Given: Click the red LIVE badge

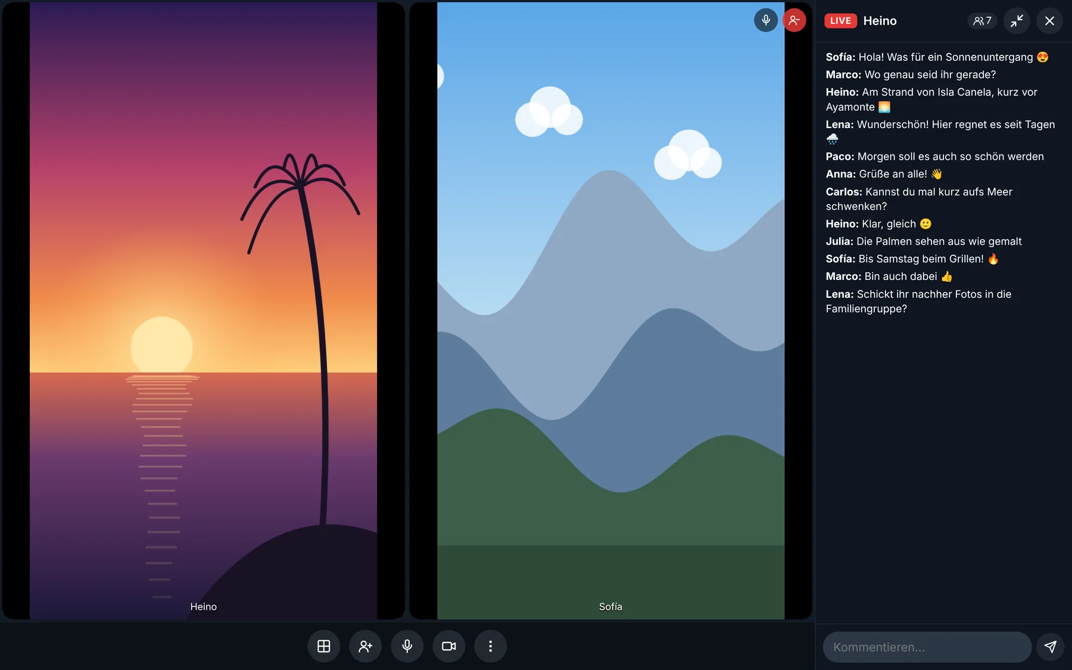Looking at the screenshot, I should (840, 21).
